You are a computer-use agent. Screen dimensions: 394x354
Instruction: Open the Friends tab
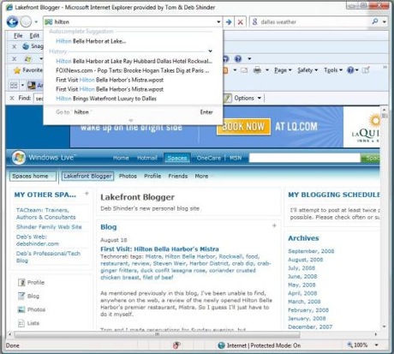click(178, 176)
